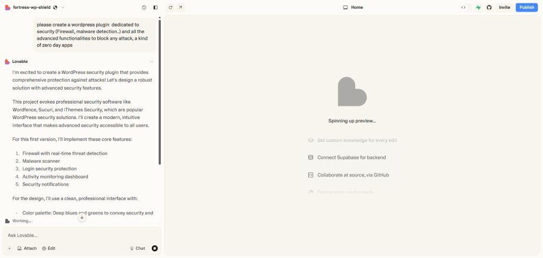The width and height of the screenshot is (543, 258).
Task: Click the GitHub code icon in the list
Action: click(310, 175)
